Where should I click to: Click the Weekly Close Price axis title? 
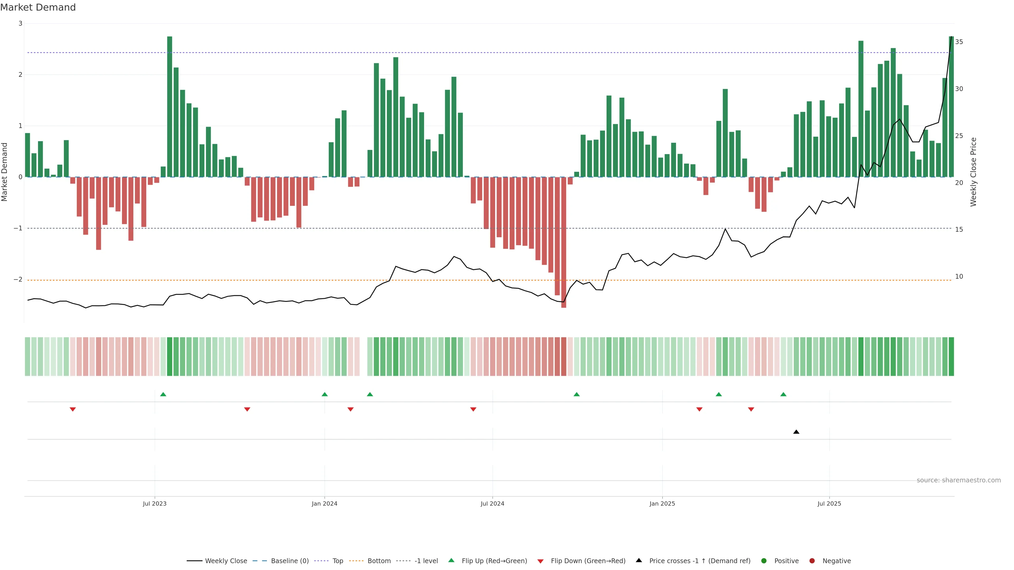973,172
